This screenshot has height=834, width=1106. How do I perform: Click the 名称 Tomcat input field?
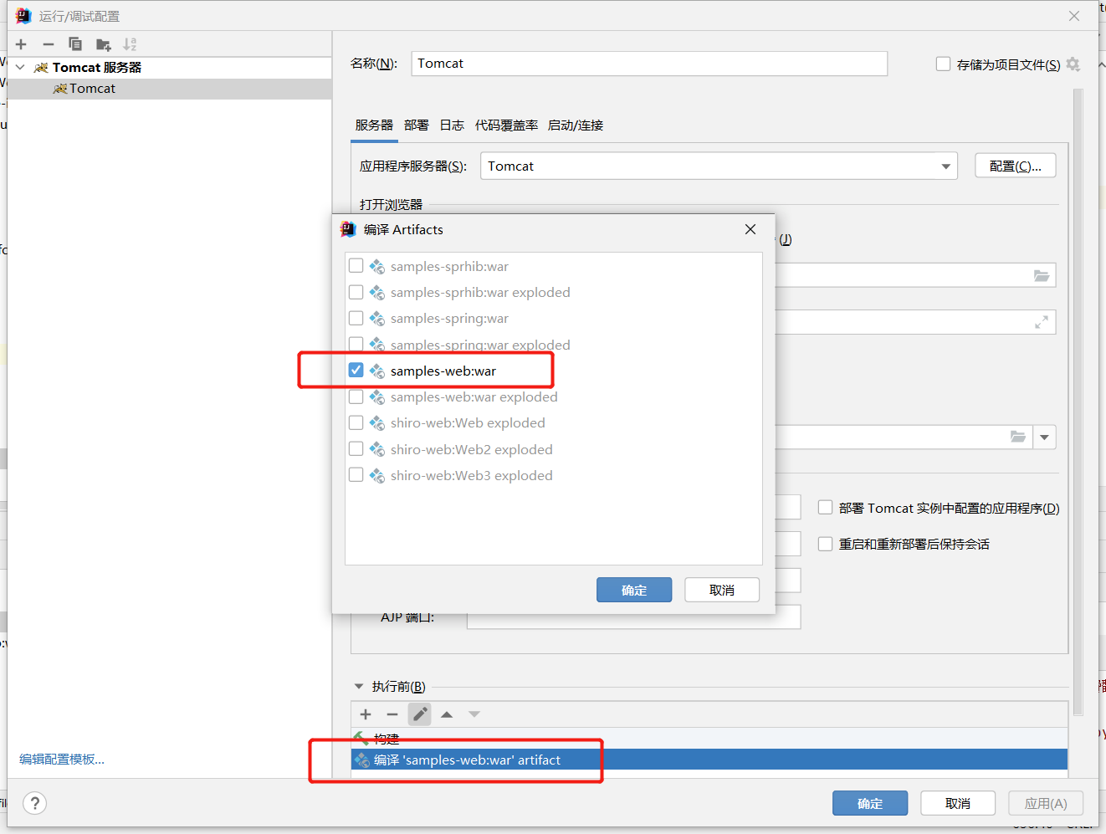click(x=649, y=64)
